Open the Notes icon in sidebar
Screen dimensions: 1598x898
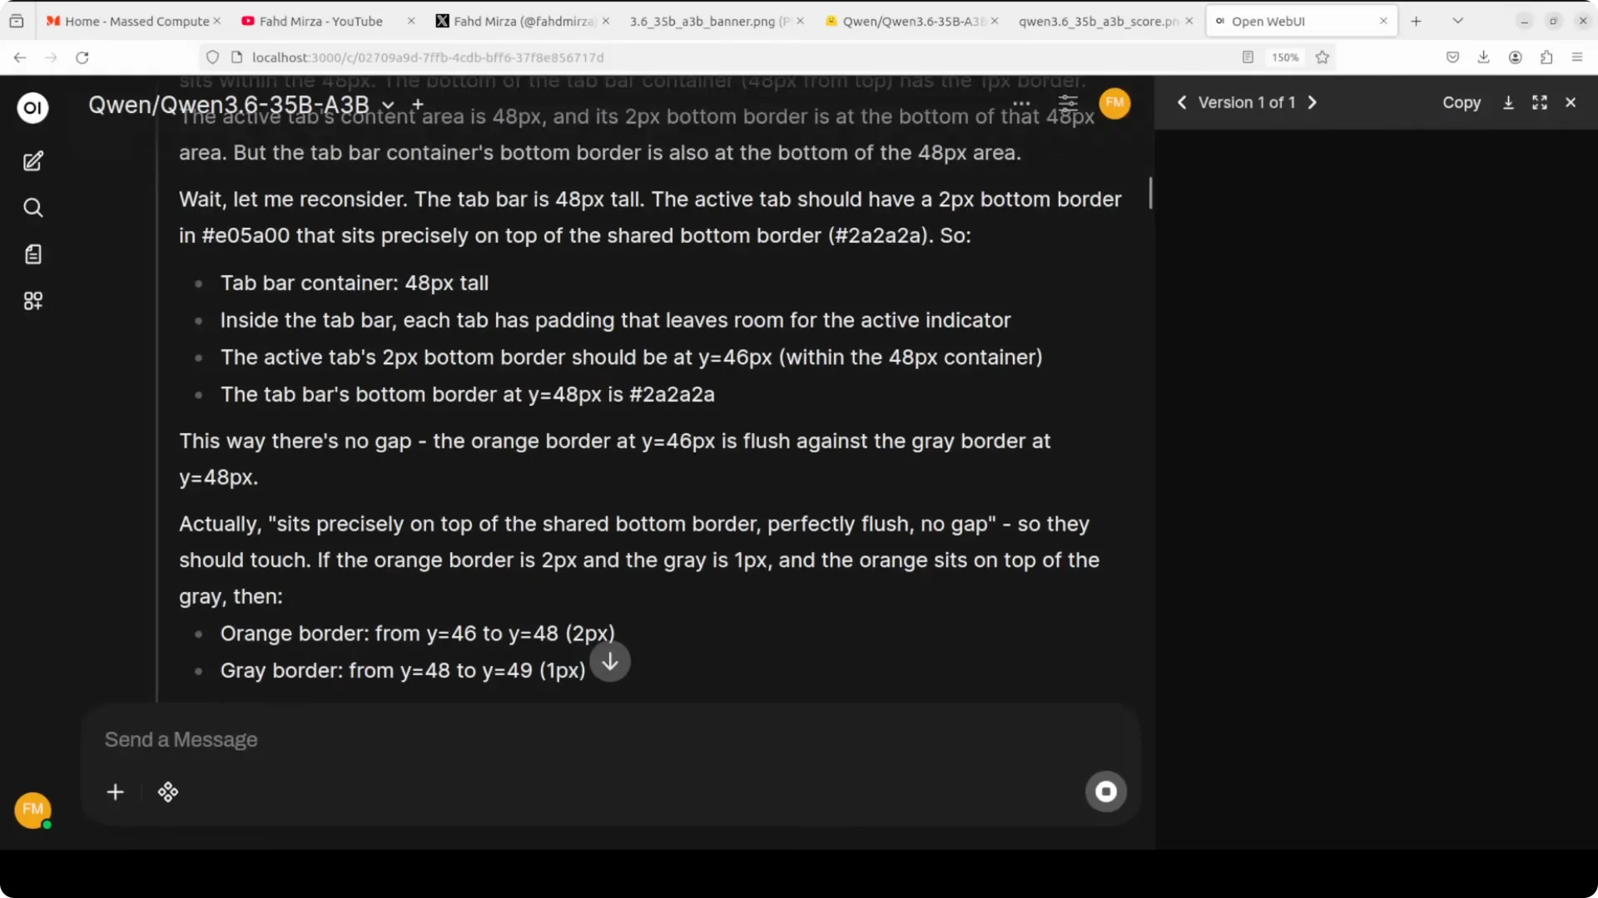click(32, 254)
